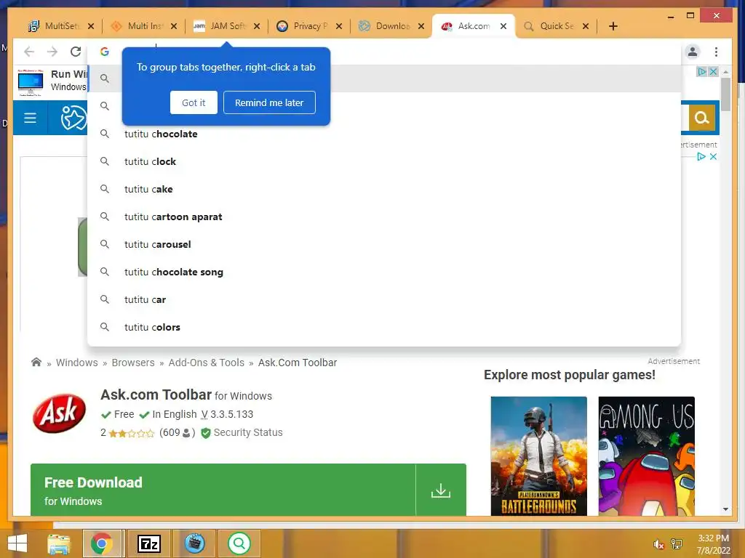Viewport: 745px width, 558px height.
Task: Click the Google icon in address bar
Action: [x=105, y=52]
